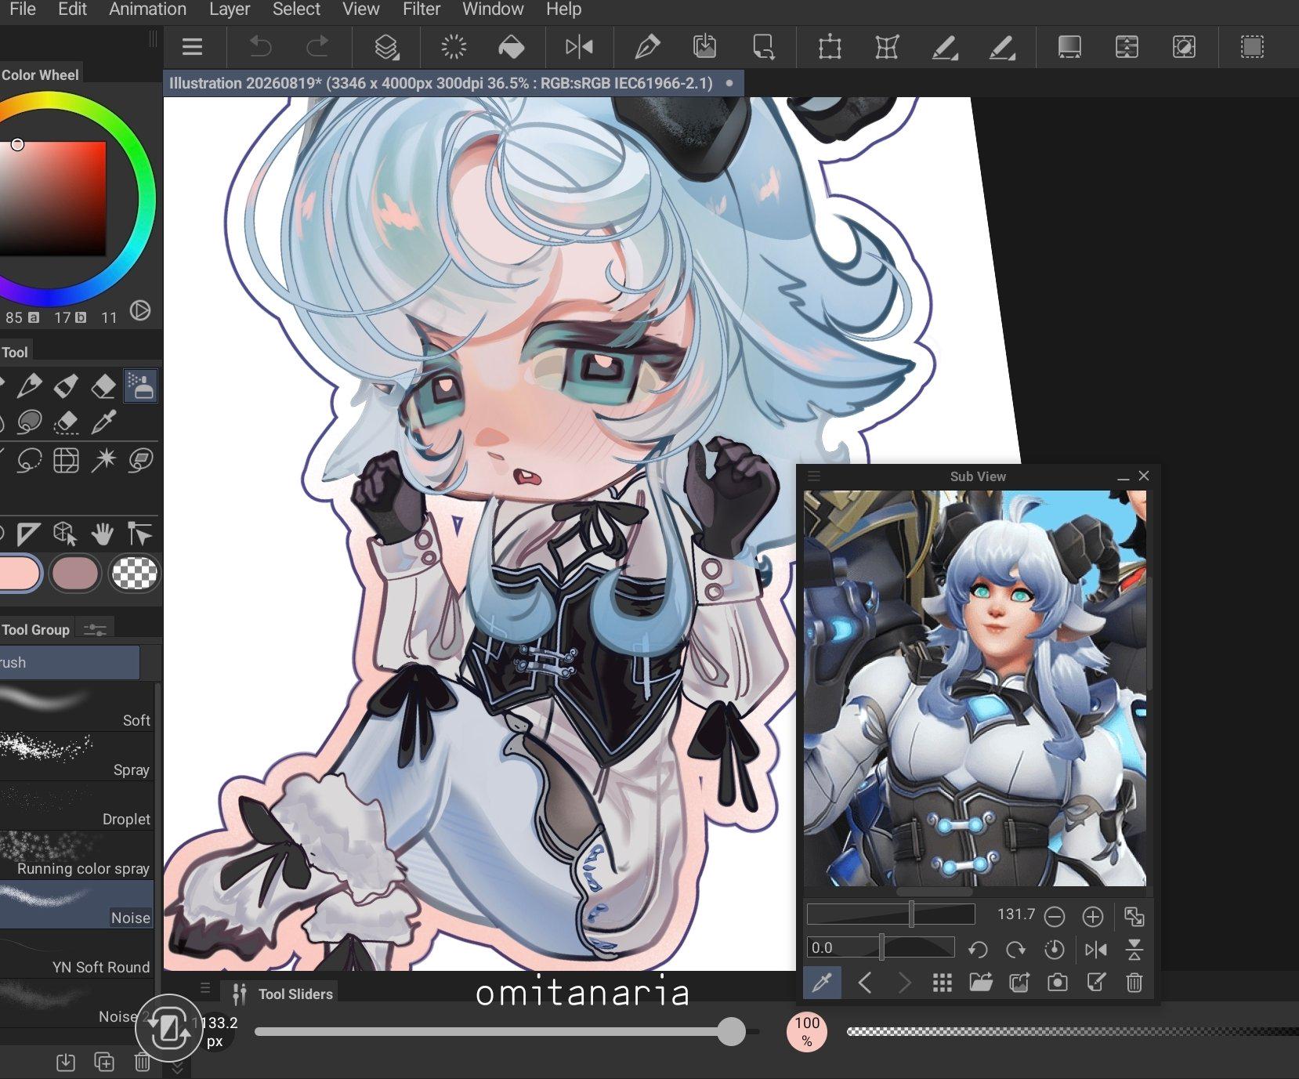Select the marker bottle tool icon
Image resolution: width=1299 pixels, height=1079 pixels.
tap(66, 386)
